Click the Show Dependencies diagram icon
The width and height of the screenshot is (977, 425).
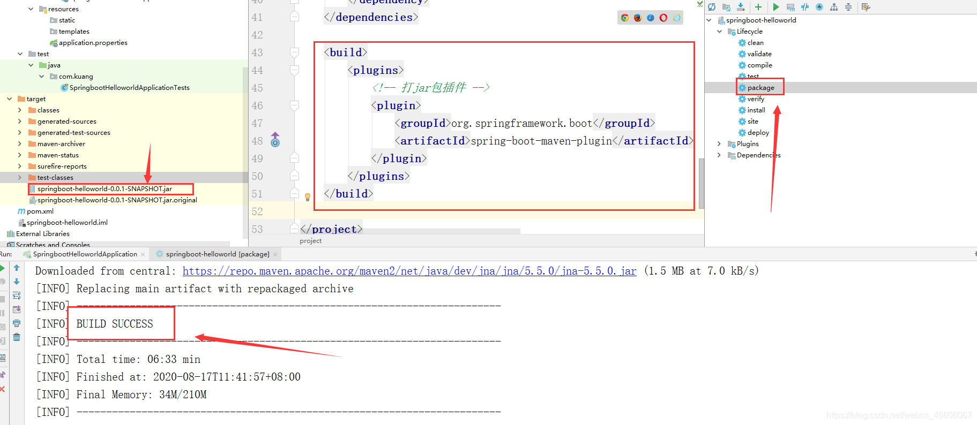pyautogui.click(x=834, y=7)
